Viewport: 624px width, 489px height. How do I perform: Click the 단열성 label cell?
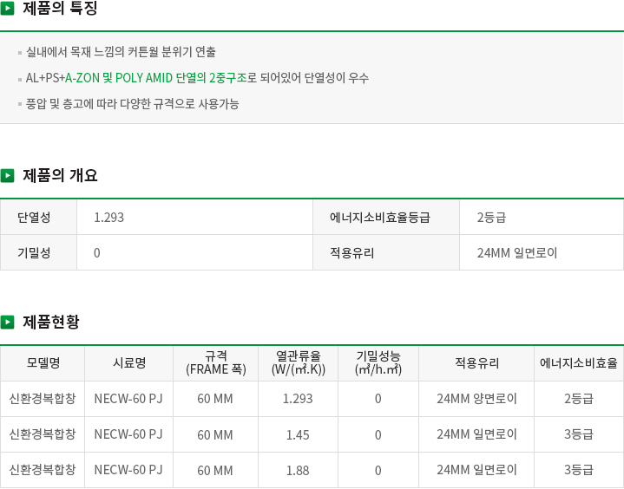click(38, 217)
